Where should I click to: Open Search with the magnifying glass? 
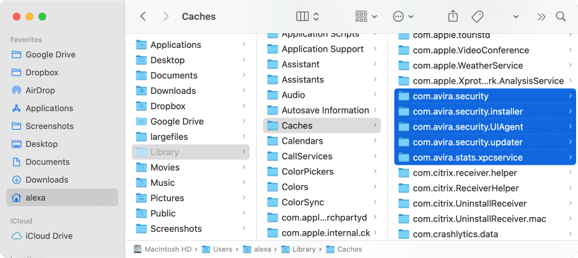561,17
